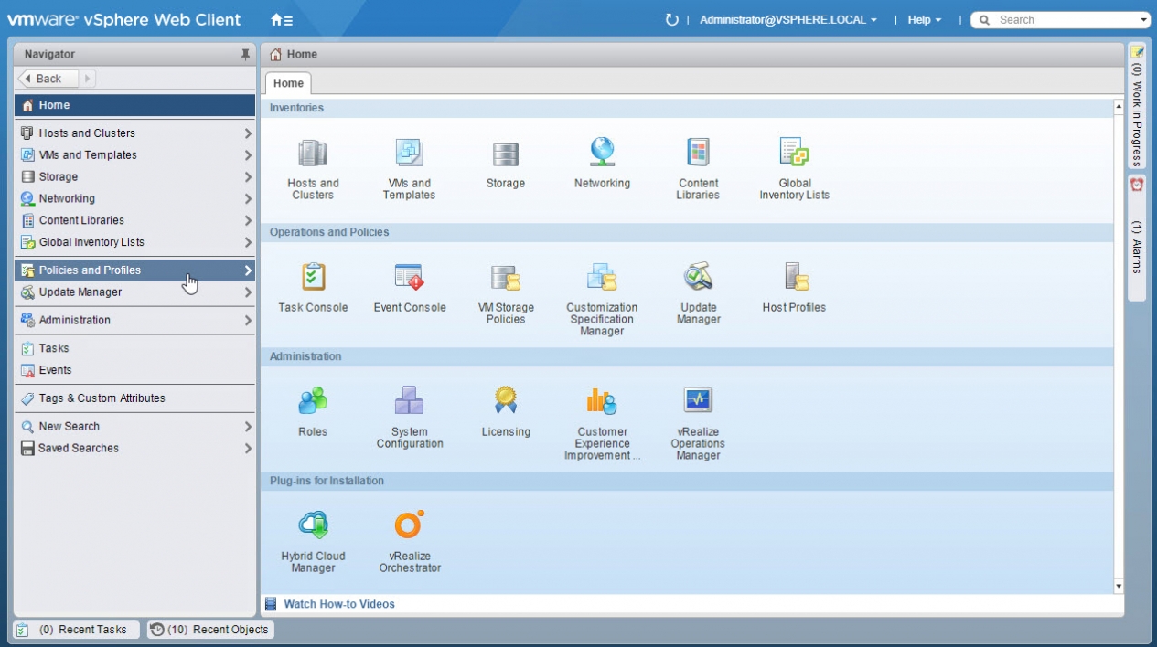Expand Policies and Profiles in Navigator
The height and width of the screenshot is (647, 1157).
pos(248,270)
